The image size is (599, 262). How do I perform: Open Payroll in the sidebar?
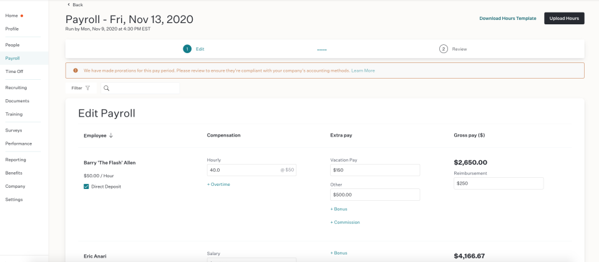[x=12, y=58]
